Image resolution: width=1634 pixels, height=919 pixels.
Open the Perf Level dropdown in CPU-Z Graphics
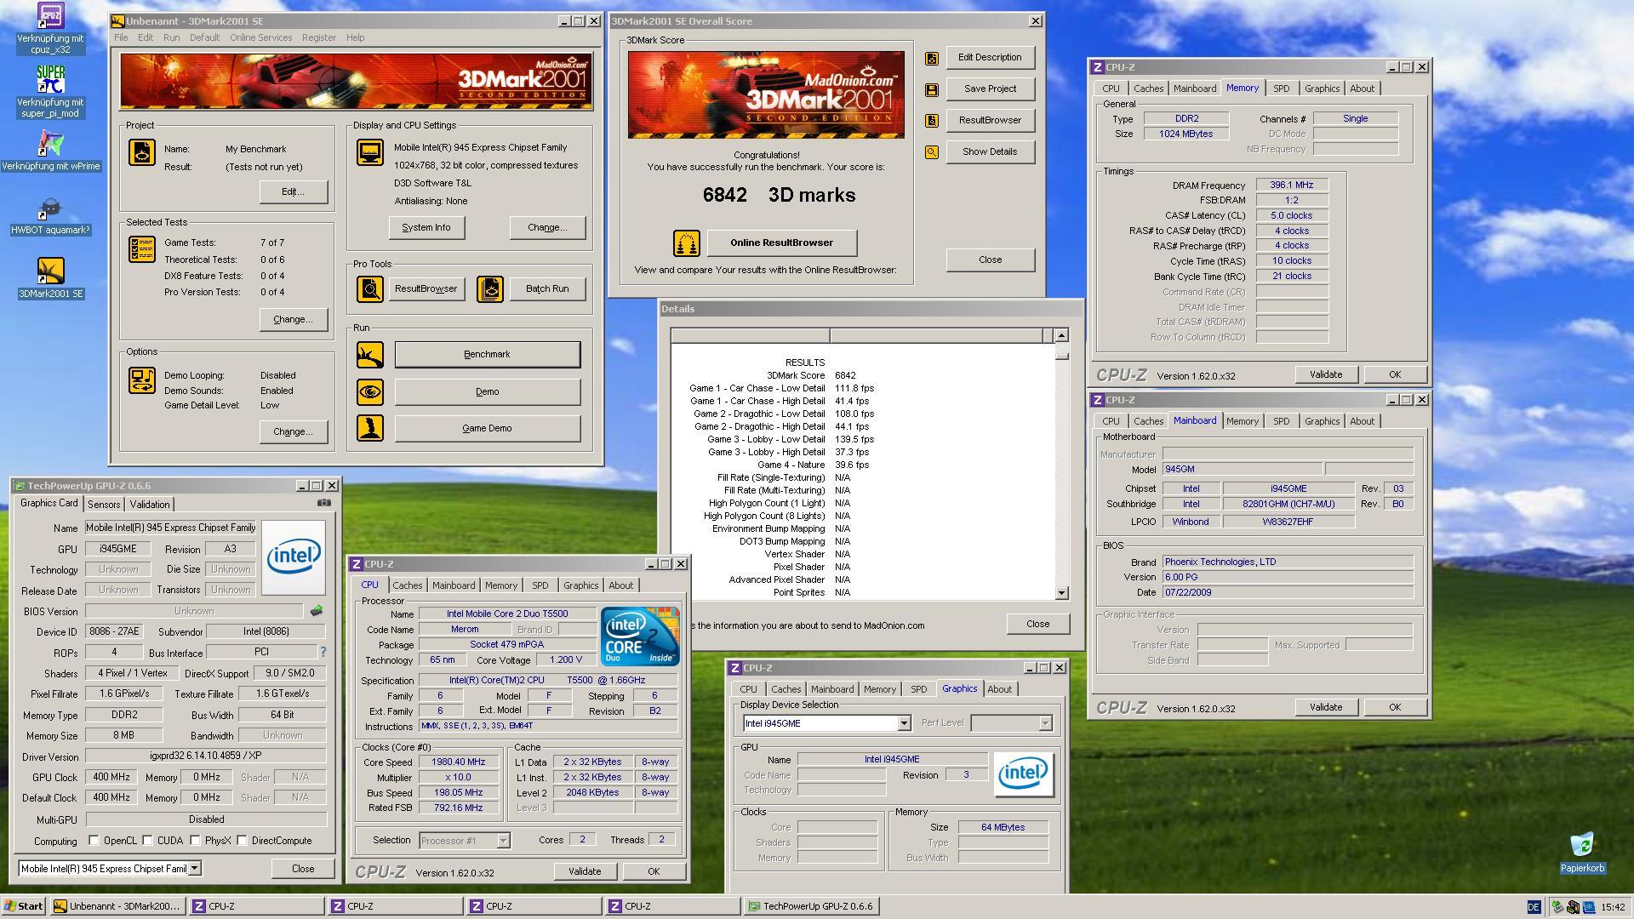[x=1045, y=723]
